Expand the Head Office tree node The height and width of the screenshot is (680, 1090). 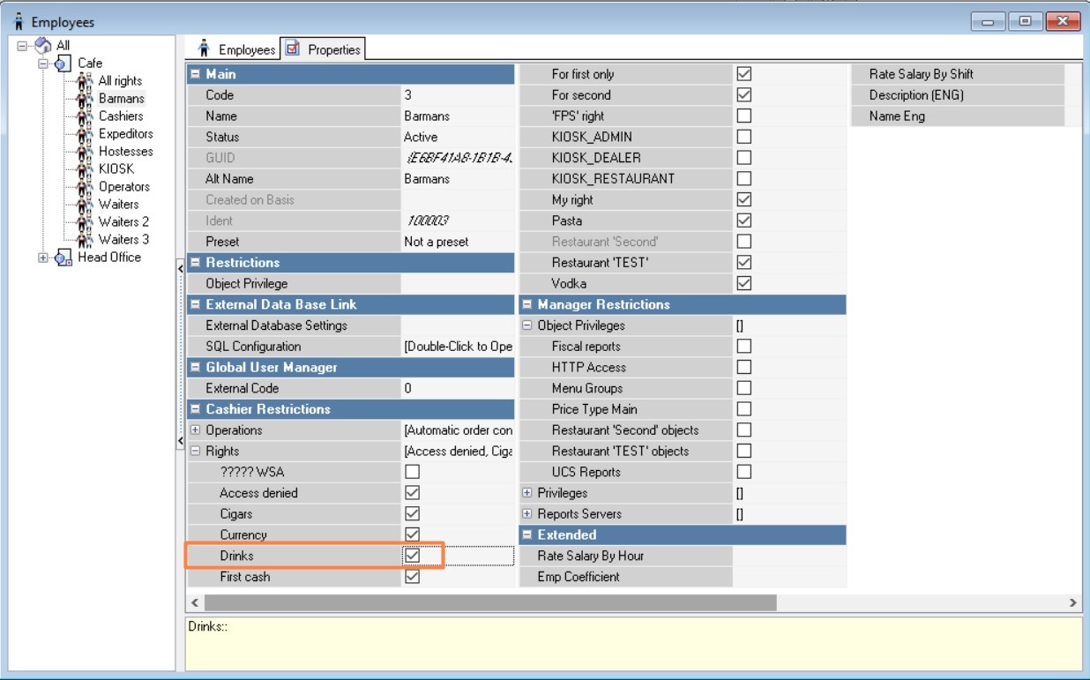pos(42,258)
